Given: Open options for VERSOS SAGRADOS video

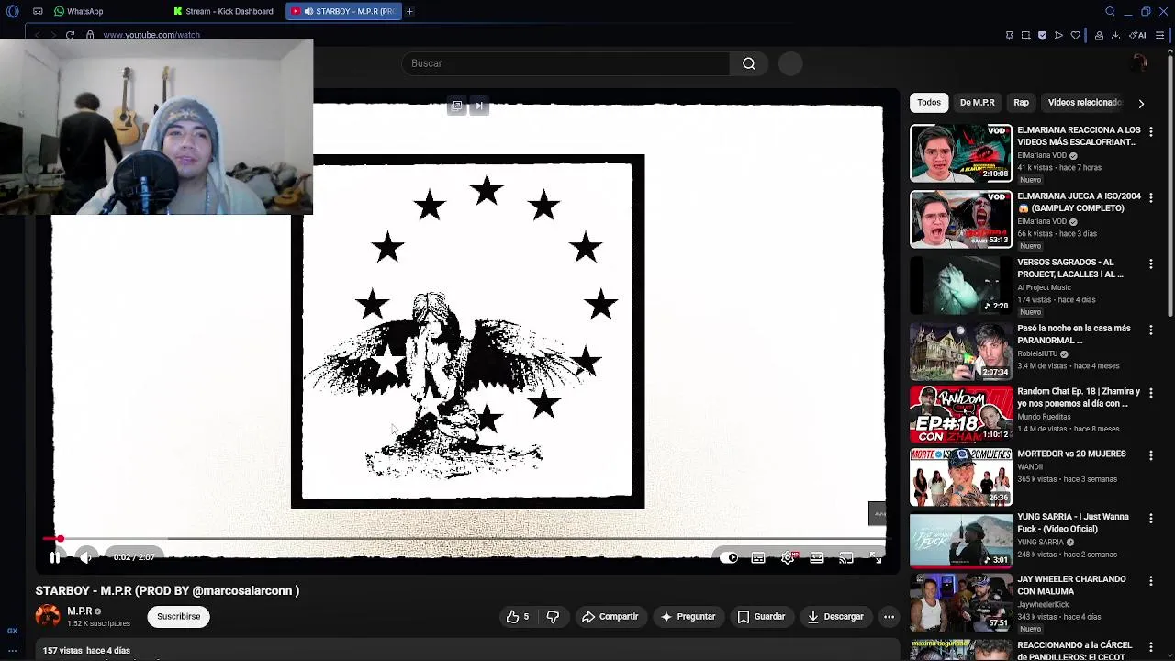Looking at the screenshot, I should point(1150,264).
